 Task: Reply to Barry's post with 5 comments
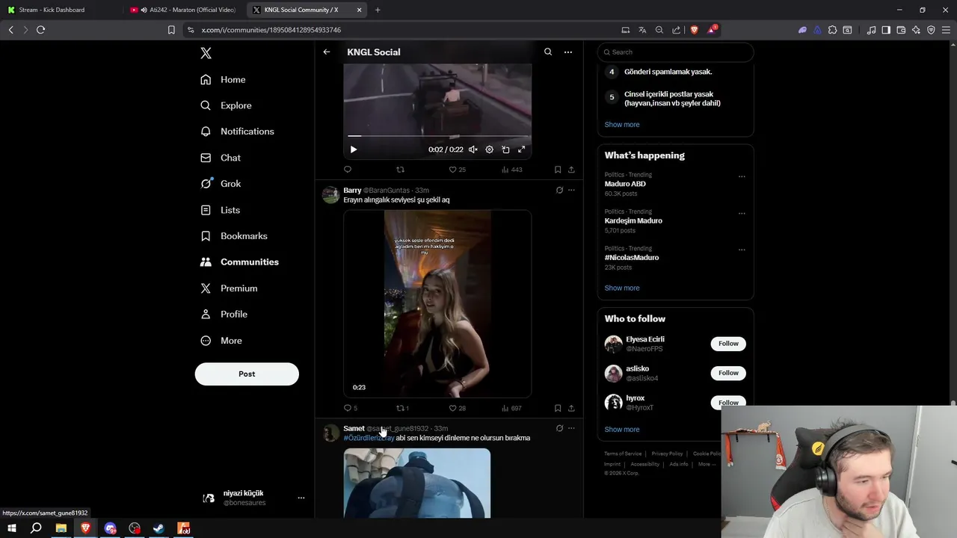point(351,408)
